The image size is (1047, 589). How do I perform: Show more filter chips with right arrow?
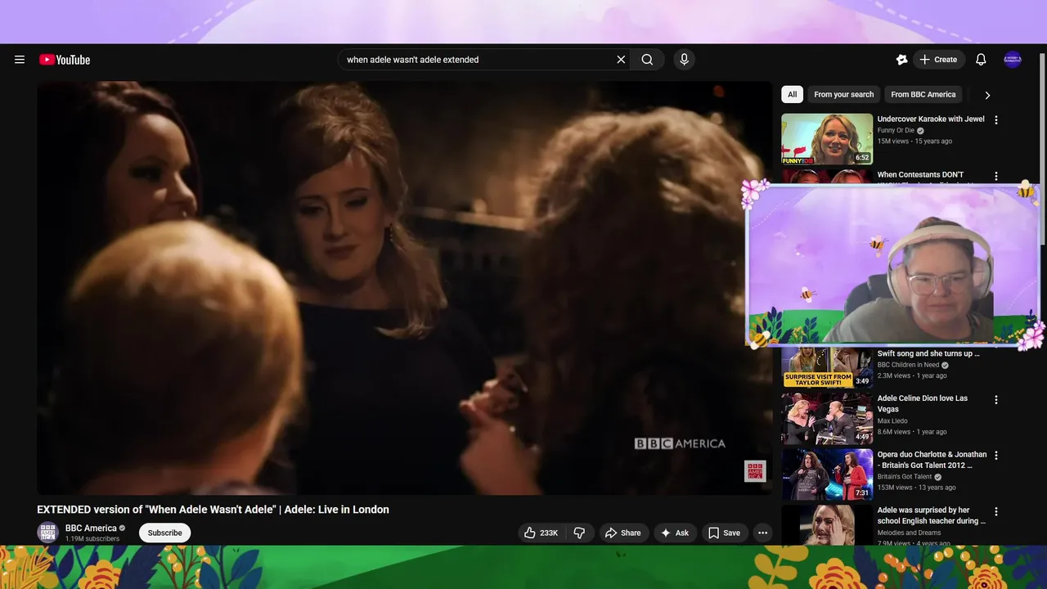(x=987, y=95)
